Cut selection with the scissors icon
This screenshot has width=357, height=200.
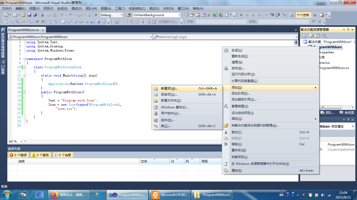pyautogui.click(x=42, y=15)
